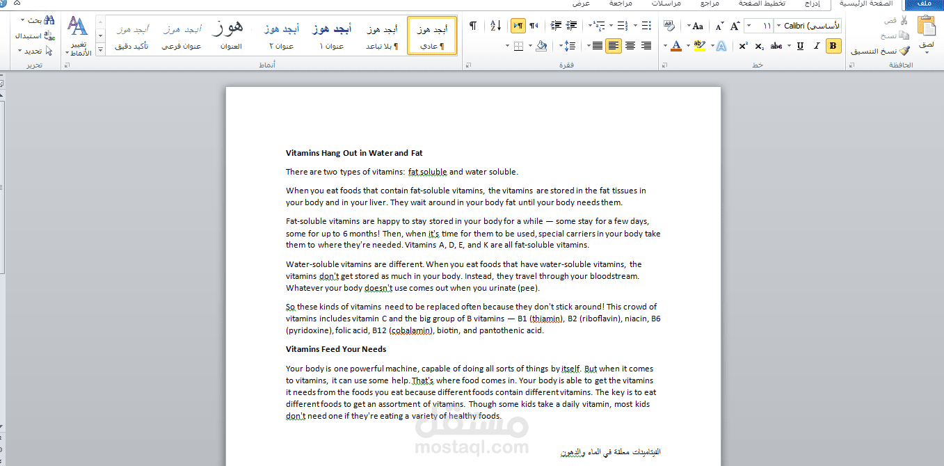Apply the No Spacing (بلا تباعد) style
This screenshot has height=466, width=944.
[x=382, y=35]
